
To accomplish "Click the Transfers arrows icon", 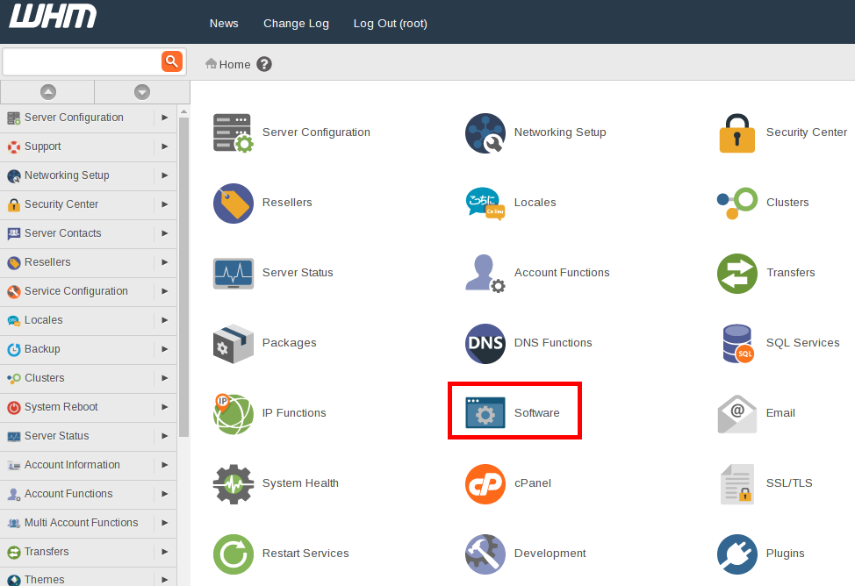I will (x=736, y=273).
